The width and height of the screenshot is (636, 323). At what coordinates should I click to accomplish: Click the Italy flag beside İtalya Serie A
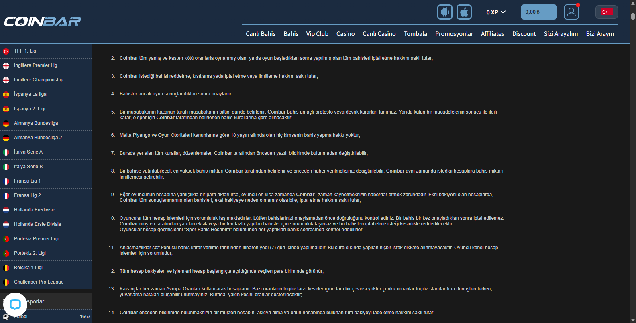[x=6, y=152]
